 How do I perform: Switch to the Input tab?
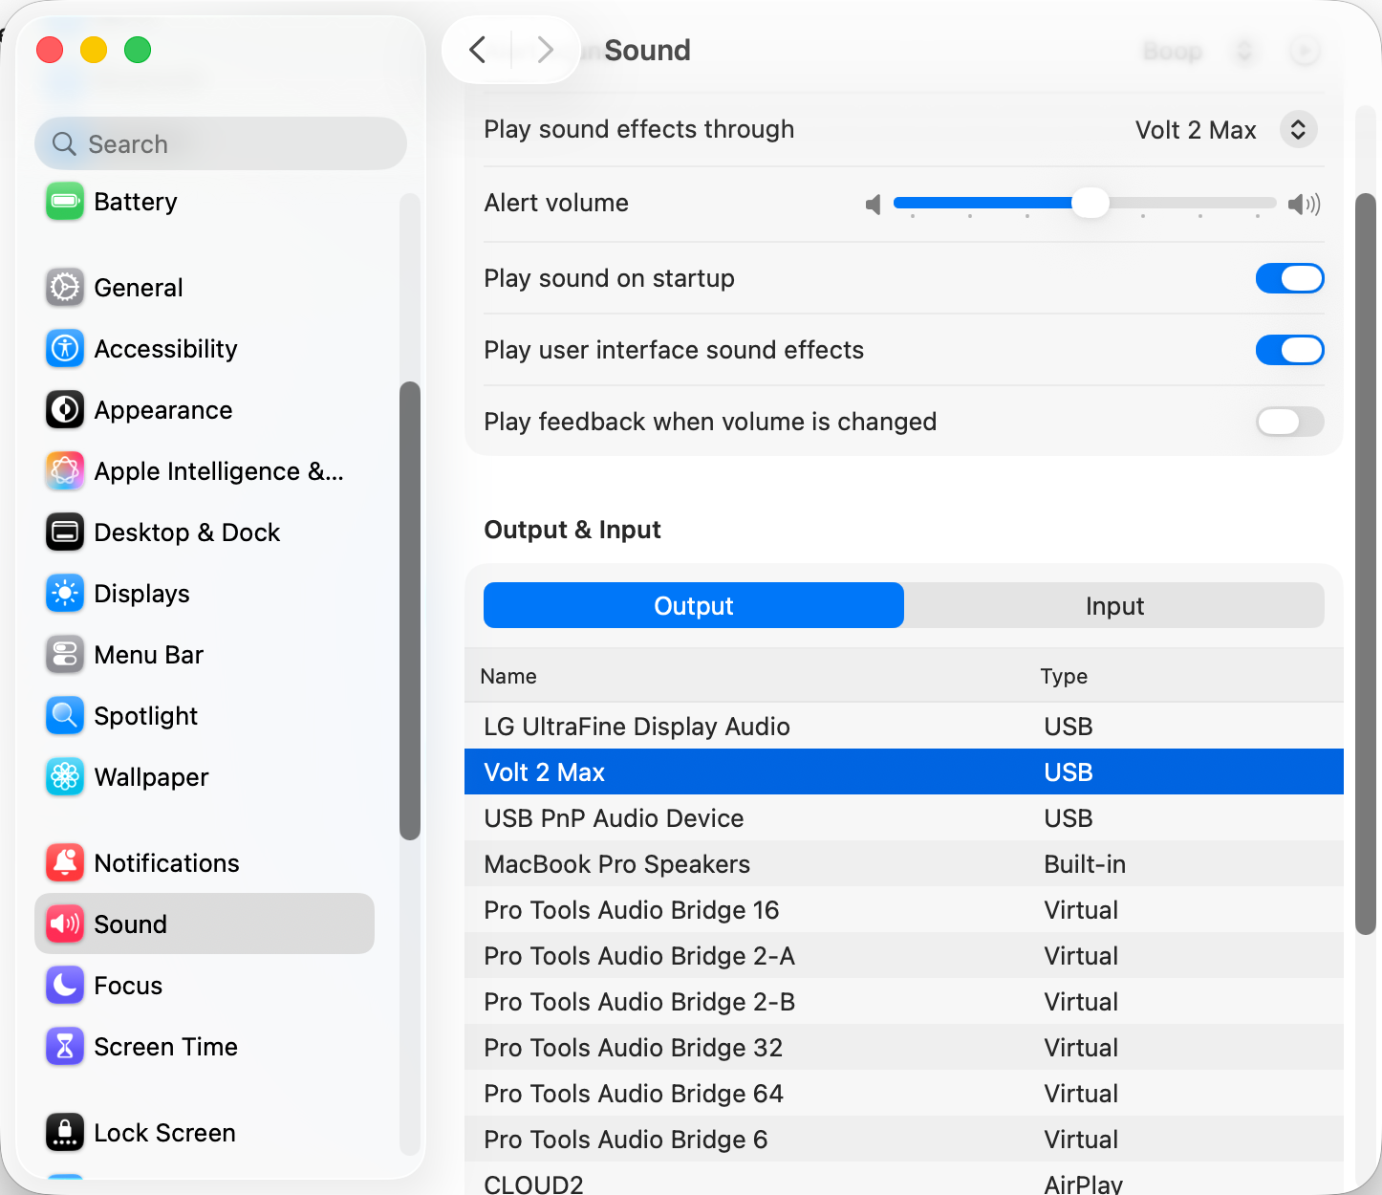tap(1114, 605)
